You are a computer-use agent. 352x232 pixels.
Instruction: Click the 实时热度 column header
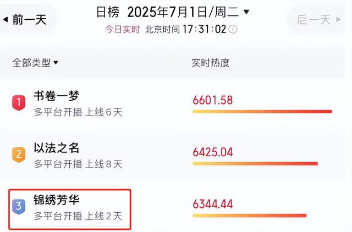211,63
